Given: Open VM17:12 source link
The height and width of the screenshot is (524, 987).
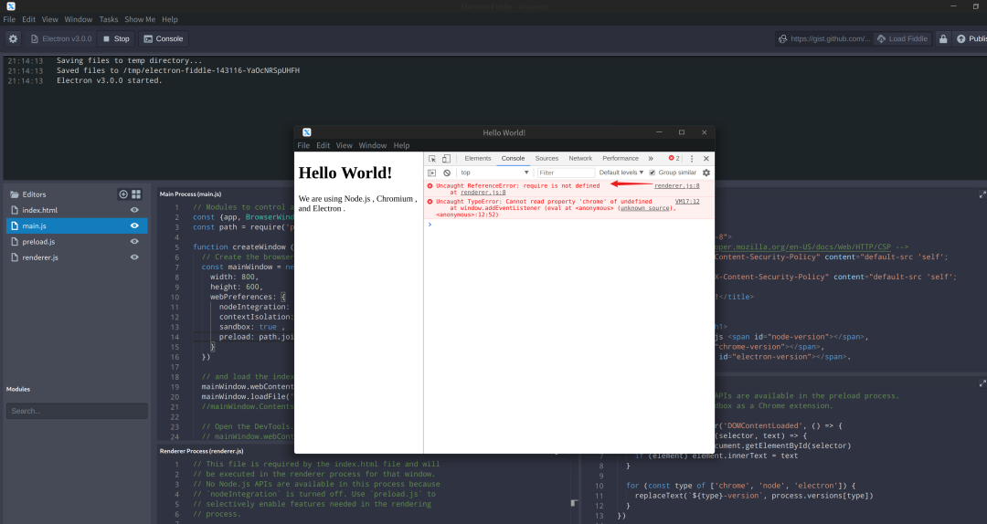Looking at the screenshot, I should (687, 202).
